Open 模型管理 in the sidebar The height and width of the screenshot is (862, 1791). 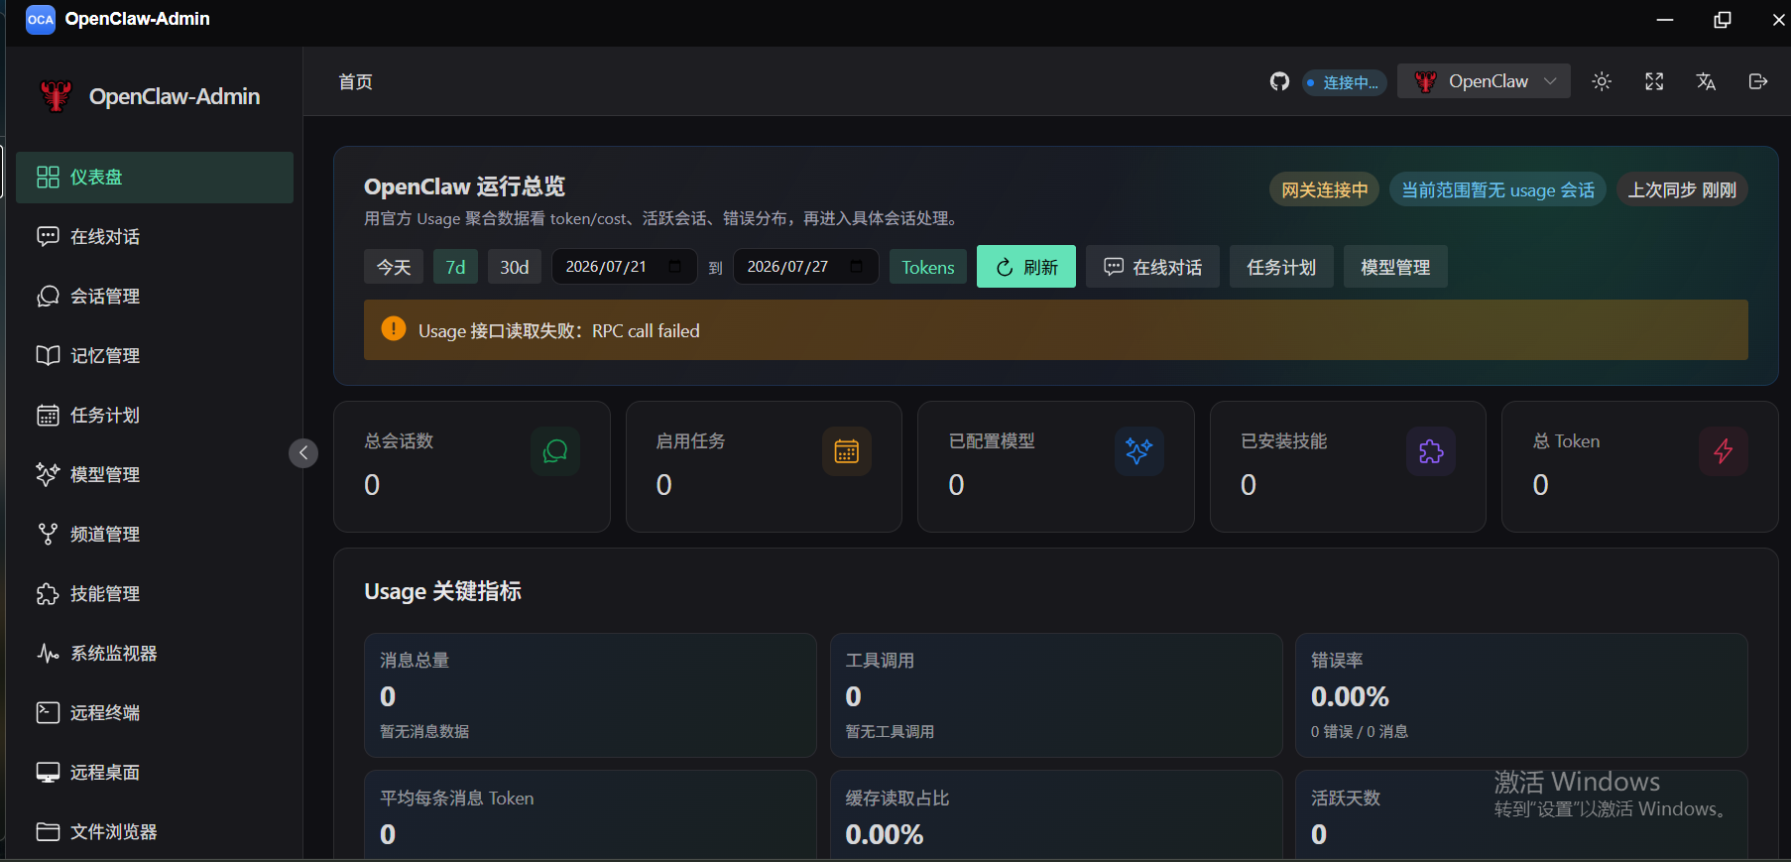click(155, 475)
